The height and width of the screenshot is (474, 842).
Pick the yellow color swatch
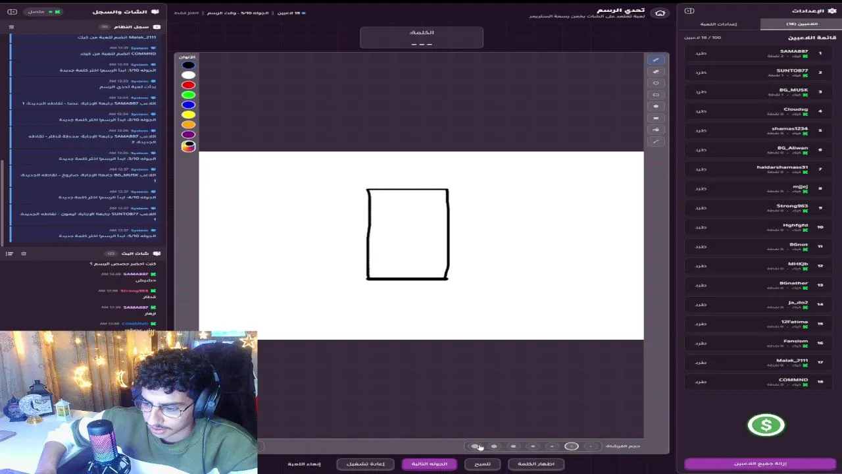coord(188,115)
